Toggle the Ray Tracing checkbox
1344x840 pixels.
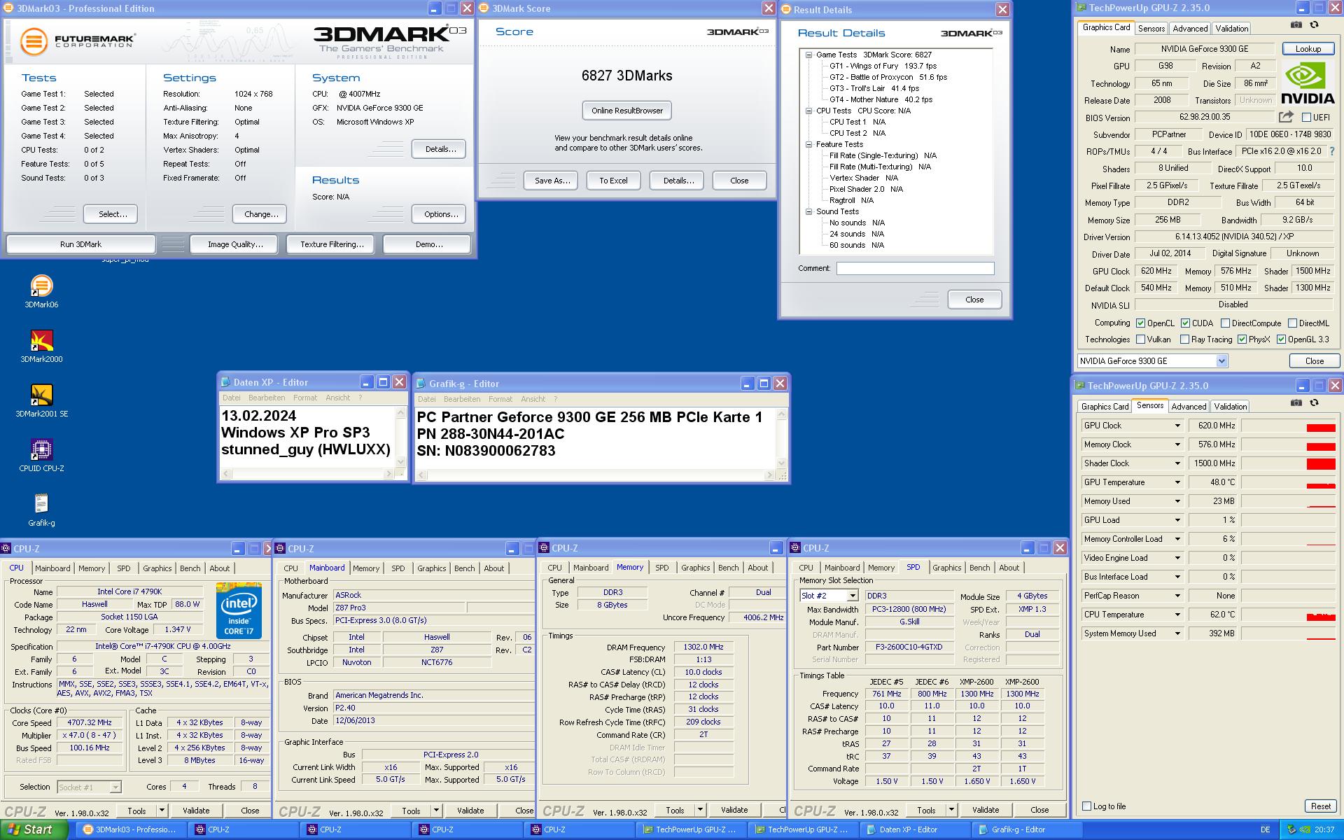(1184, 339)
